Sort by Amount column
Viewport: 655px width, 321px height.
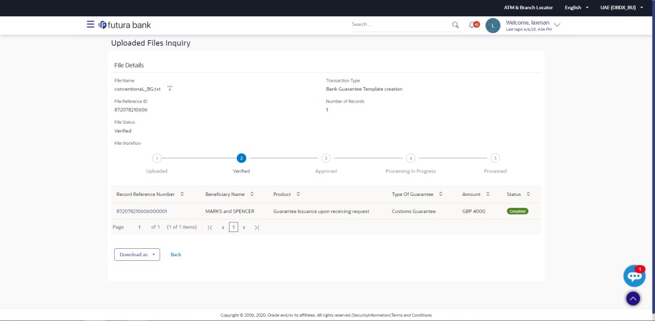488,194
